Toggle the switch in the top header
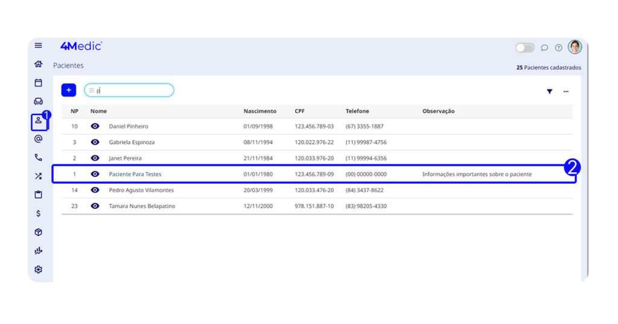Screen dimensions: 618x324 (x=524, y=48)
